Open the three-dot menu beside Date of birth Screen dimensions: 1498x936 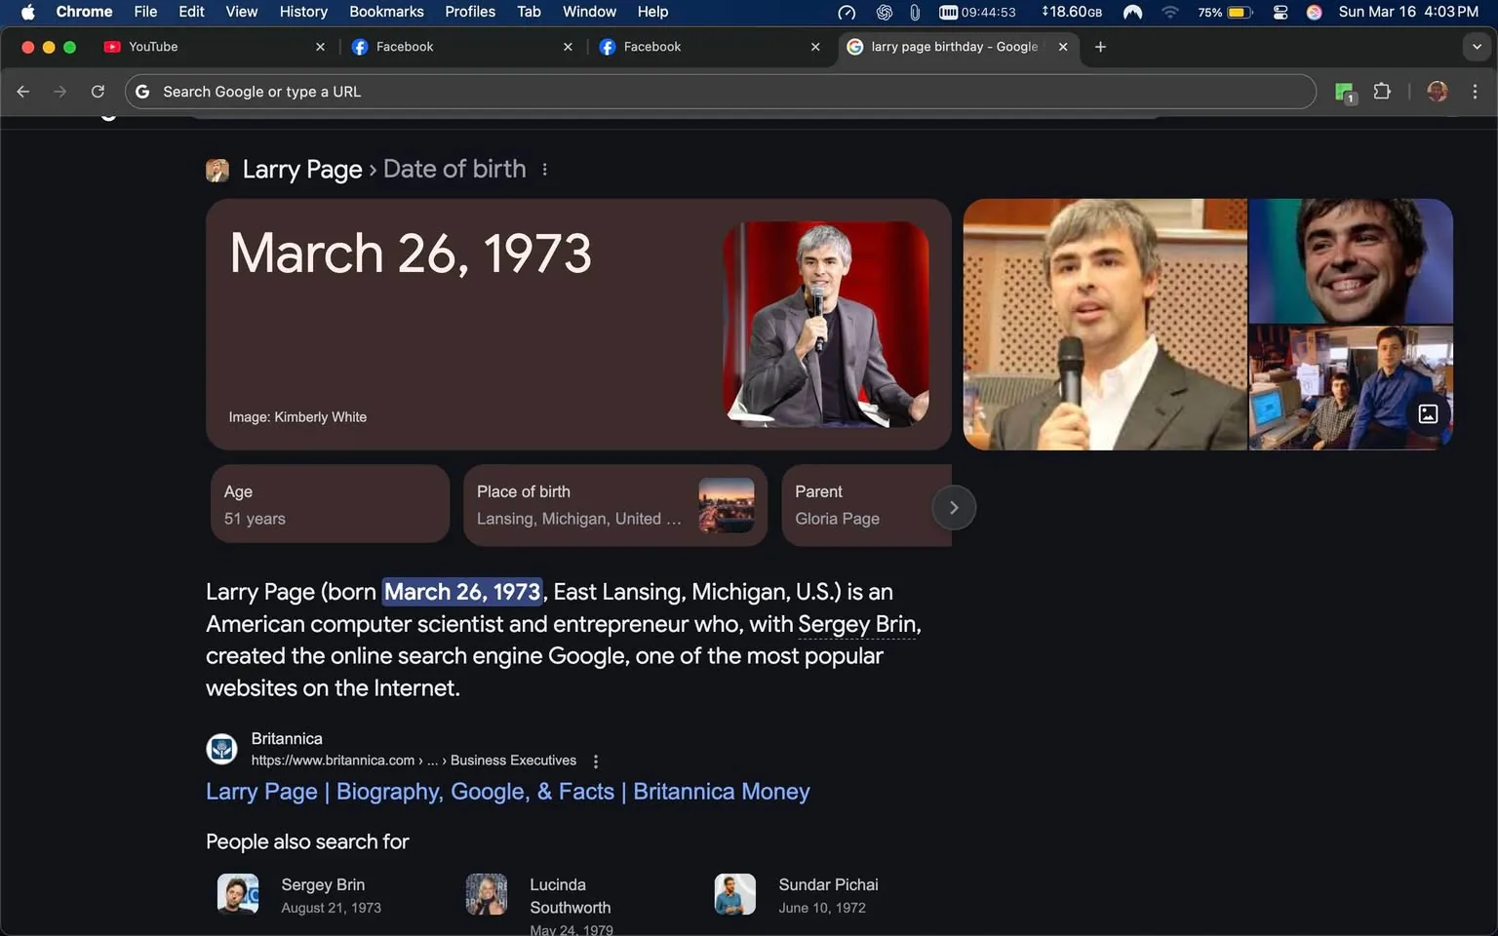click(544, 169)
